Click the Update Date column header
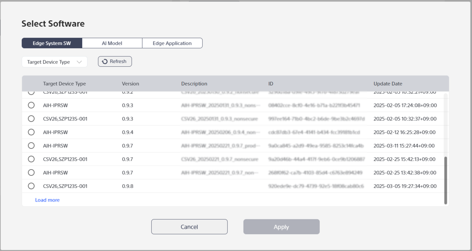472x251 pixels. (x=388, y=84)
